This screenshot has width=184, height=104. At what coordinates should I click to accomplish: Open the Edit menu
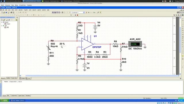pyautogui.click(x=6, y=10)
